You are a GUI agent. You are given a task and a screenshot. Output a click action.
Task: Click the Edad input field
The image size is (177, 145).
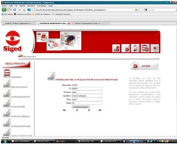pos(87,103)
